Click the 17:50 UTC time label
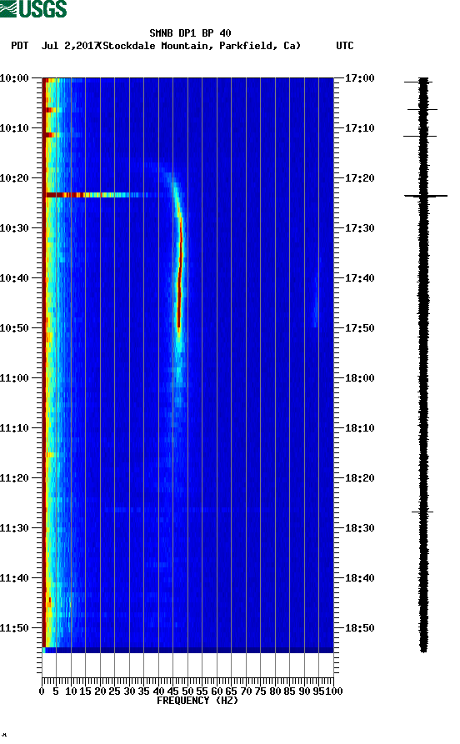The width and height of the screenshot is (460, 744). [360, 328]
